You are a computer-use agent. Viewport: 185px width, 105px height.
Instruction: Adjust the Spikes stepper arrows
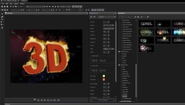tap(109, 91)
